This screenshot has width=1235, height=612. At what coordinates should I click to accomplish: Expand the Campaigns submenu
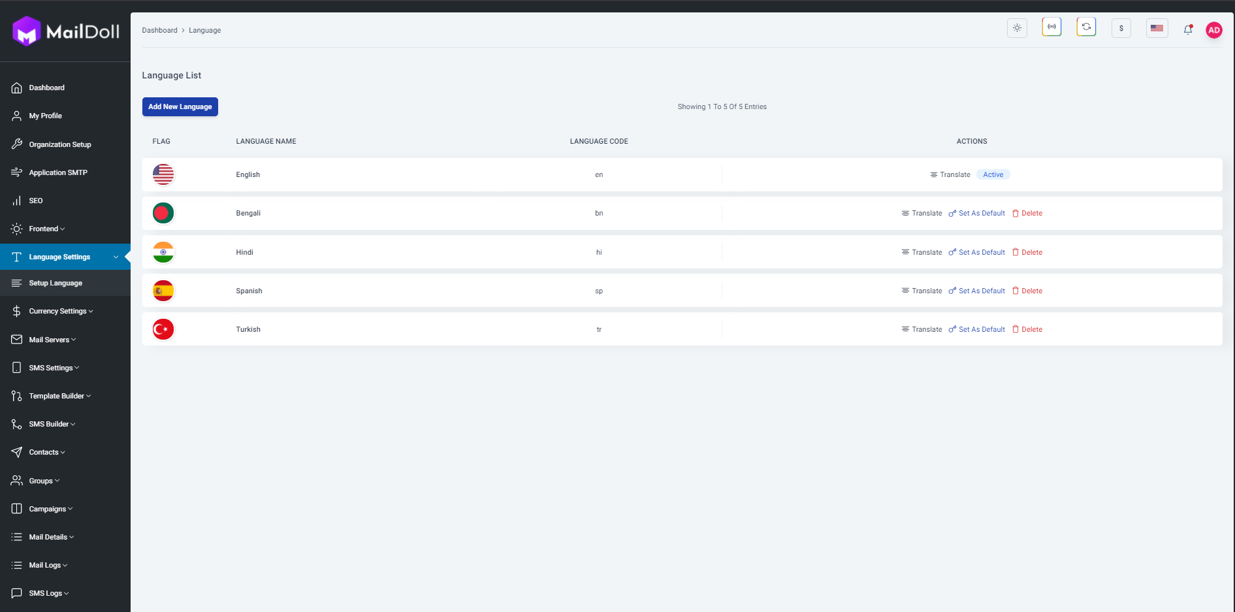(x=51, y=509)
